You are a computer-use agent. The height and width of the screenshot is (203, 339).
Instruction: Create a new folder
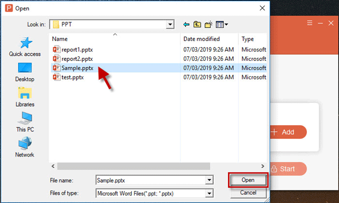coord(208,25)
